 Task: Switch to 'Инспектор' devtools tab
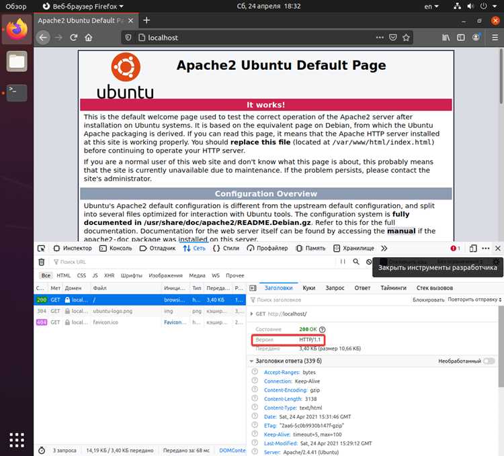click(73, 248)
